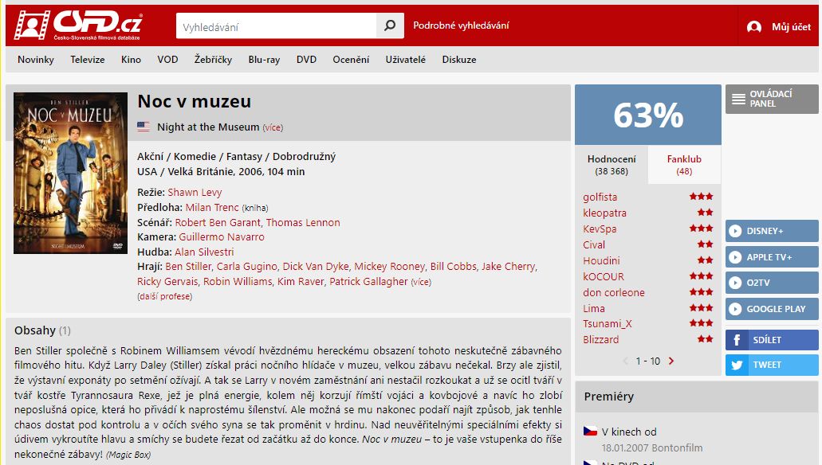Viewport: 822px width, 465px height.
Task: Click the Google Play play icon
Action: 735,309
